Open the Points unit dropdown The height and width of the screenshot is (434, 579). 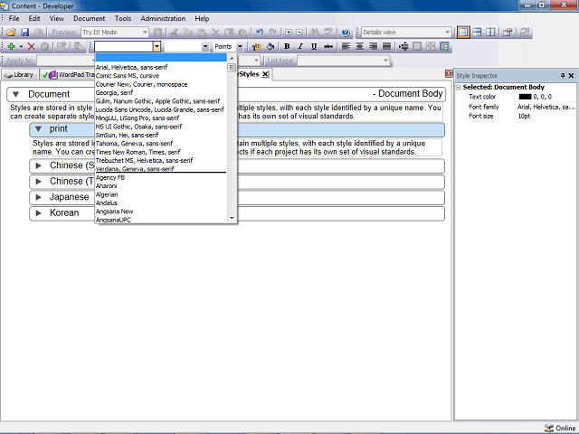pyautogui.click(x=240, y=46)
